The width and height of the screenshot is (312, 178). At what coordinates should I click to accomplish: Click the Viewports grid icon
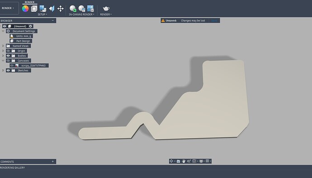pos(208,161)
